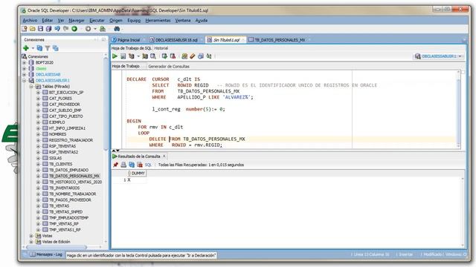Image resolution: width=476 pixels, height=267 pixels.
Task: Select the BIT_EJECUCION_SP table in tree
Action: tap(66, 92)
